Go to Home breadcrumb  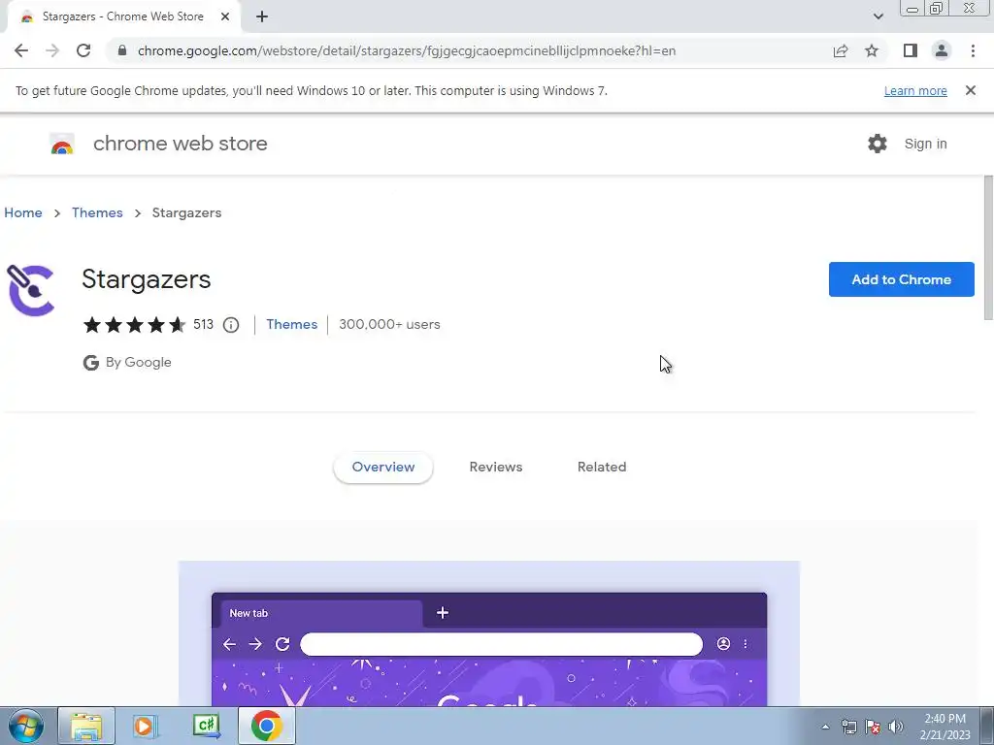pyautogui.click(x=23, y=212)
